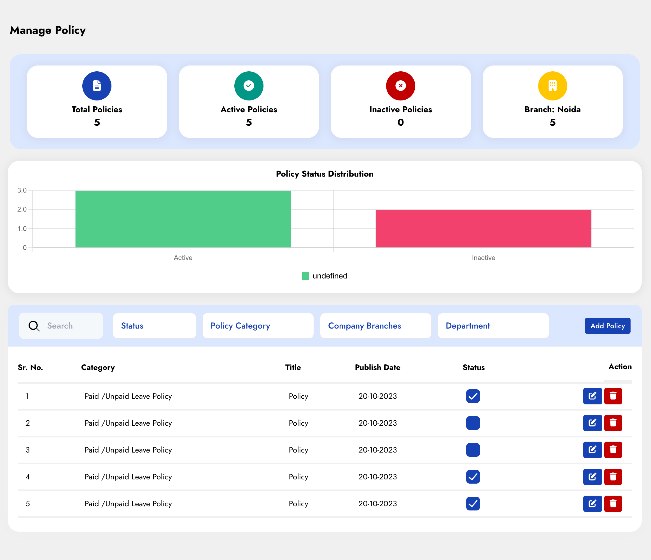
Task: Toggle the green undefined legend swatch
Action: click(x=305, y=276)
